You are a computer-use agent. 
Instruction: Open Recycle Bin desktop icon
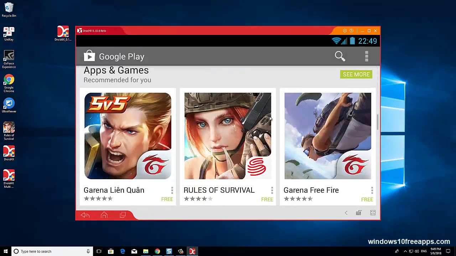9,10
